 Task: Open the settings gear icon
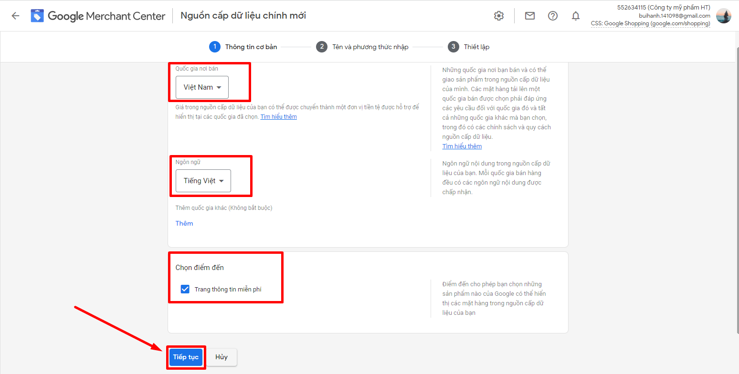point(499,16)
